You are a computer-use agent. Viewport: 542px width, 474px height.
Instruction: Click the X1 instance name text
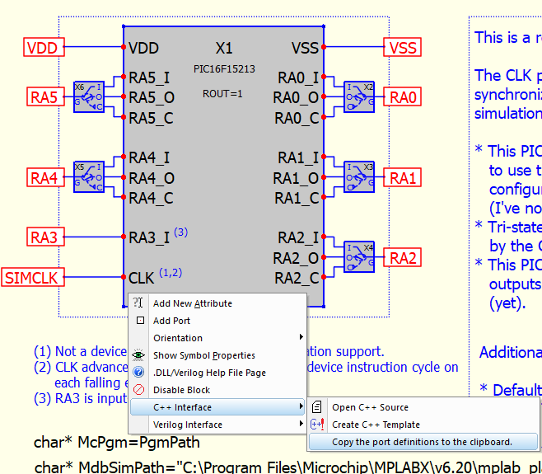click(x=224, y=48)
